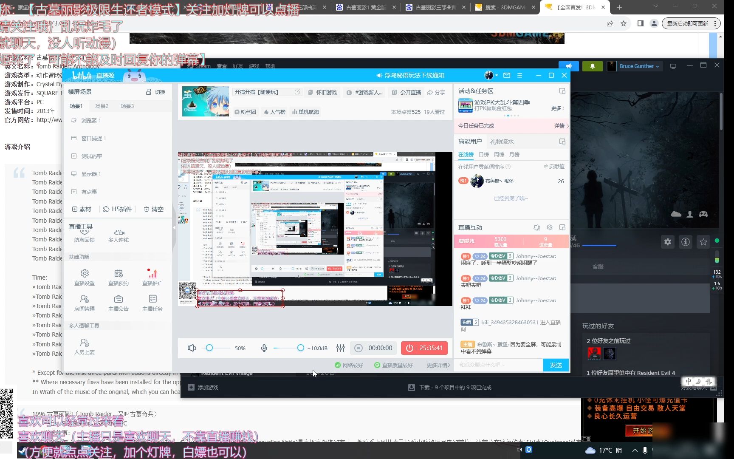This screenshot has width=734, height=459.
Task: Select 月榜 ranking tab
Action: pyautogui.click(x=514, y=154)
